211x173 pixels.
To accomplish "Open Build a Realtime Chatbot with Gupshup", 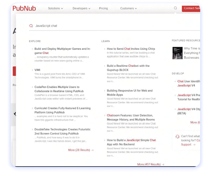I will (128, 68).
